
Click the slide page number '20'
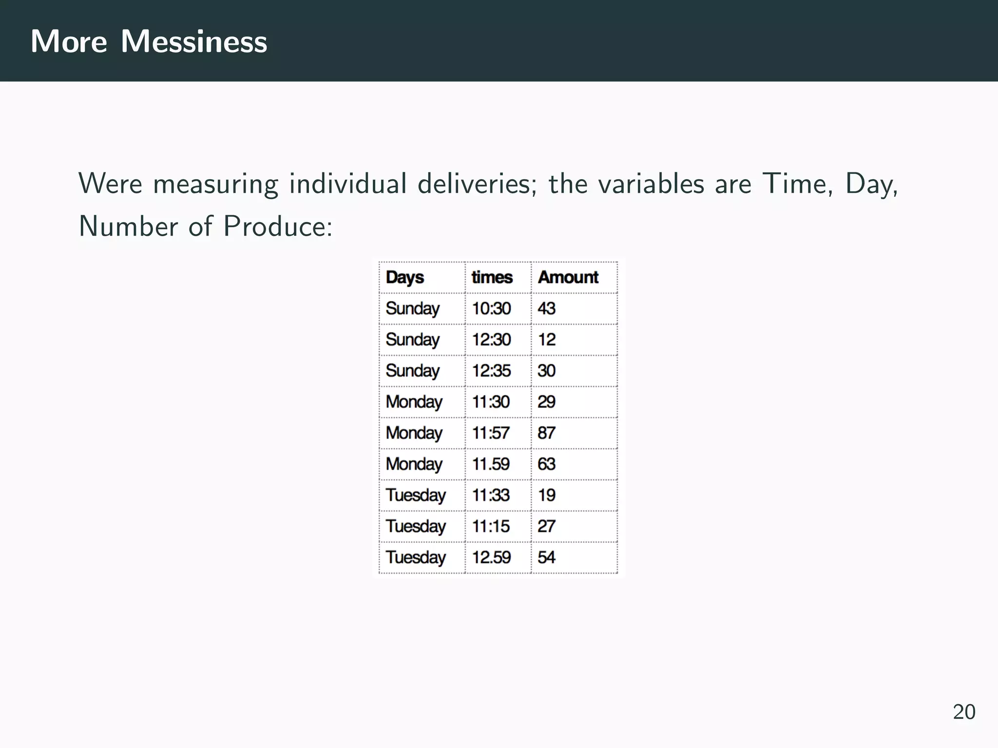(964, 712)
